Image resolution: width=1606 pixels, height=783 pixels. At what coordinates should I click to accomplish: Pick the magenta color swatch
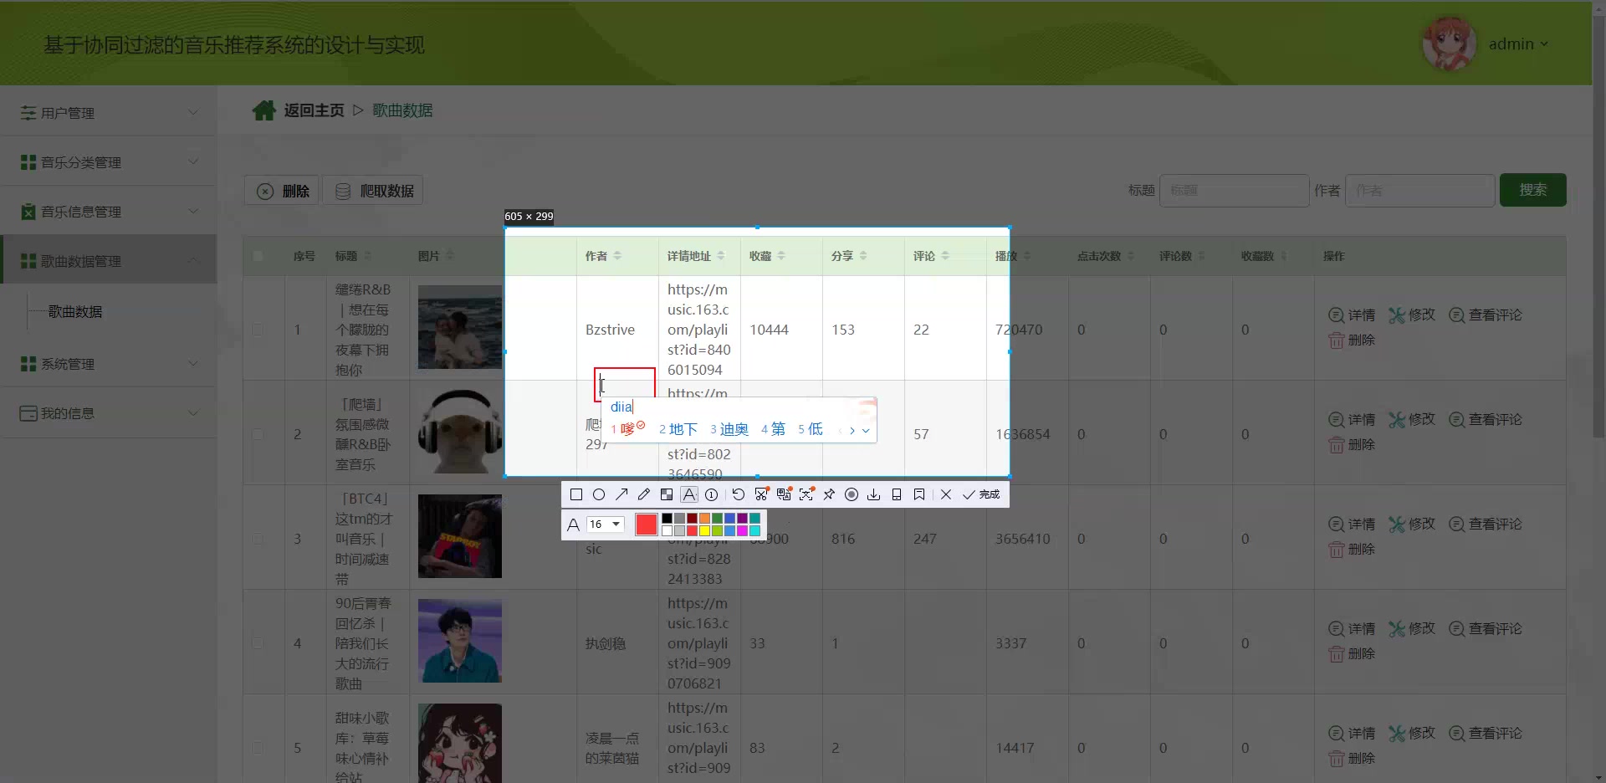click(742, 530)
